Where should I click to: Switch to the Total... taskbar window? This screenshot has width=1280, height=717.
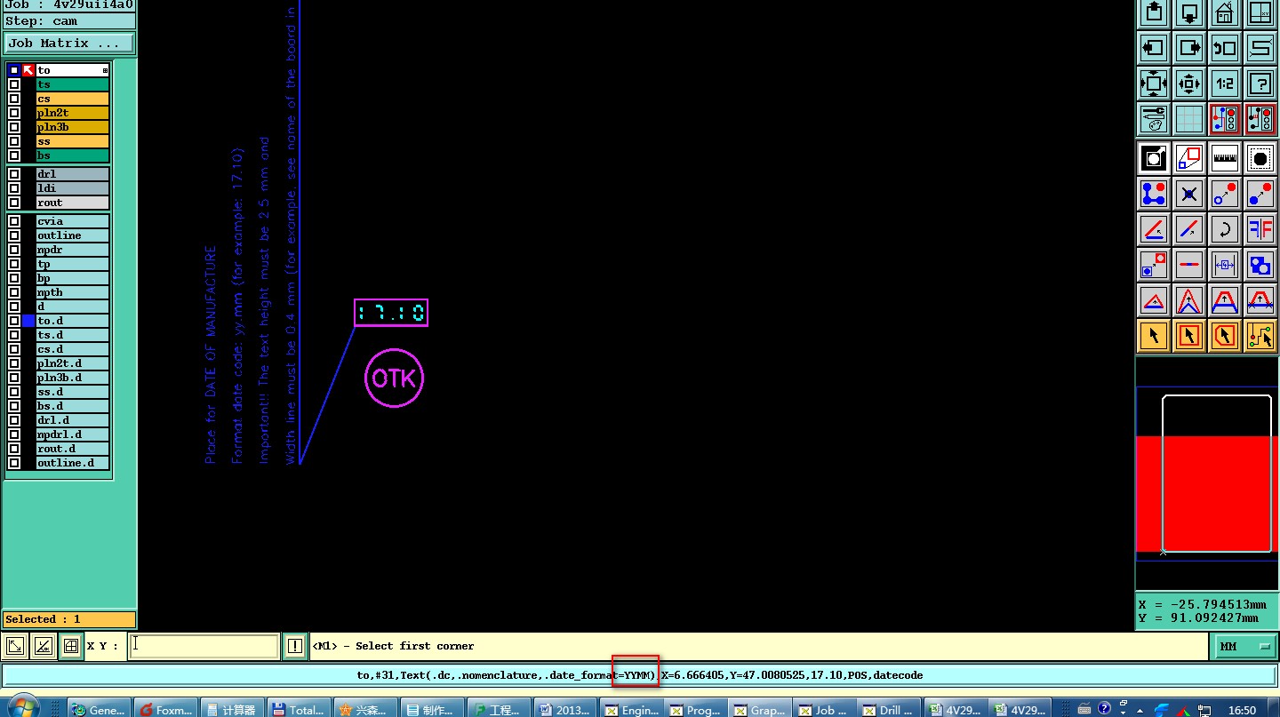[x=298, y=709]
